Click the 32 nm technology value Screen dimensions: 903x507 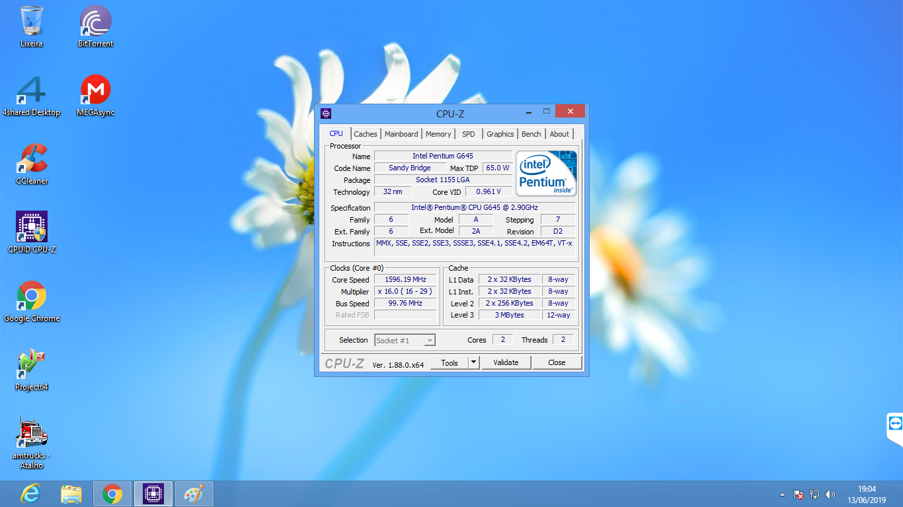click(393, 191)
